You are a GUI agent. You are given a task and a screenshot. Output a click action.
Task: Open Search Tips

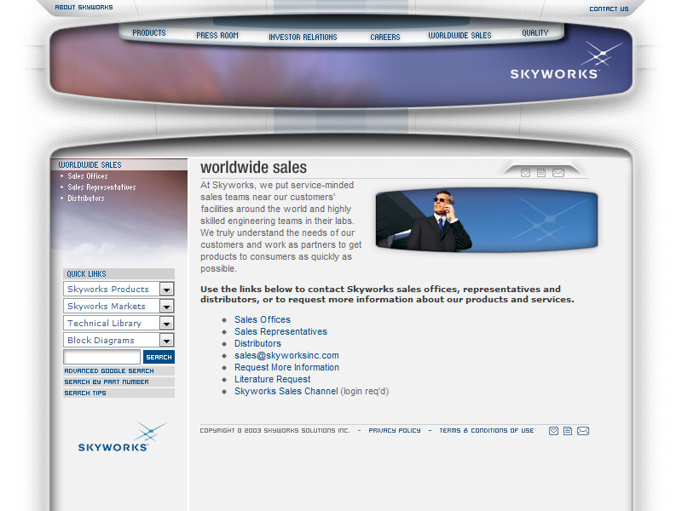coord(85,393)
